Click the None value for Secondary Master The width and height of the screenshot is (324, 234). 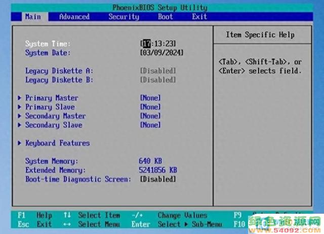(x=150, y=116)
